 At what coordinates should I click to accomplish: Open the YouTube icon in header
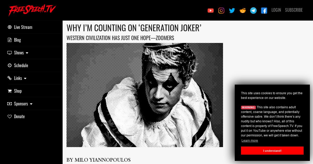[210, 10]
